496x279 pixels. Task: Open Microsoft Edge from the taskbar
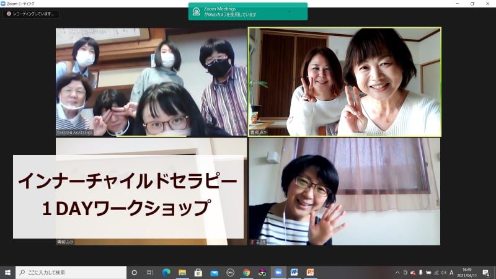(166, 272)
